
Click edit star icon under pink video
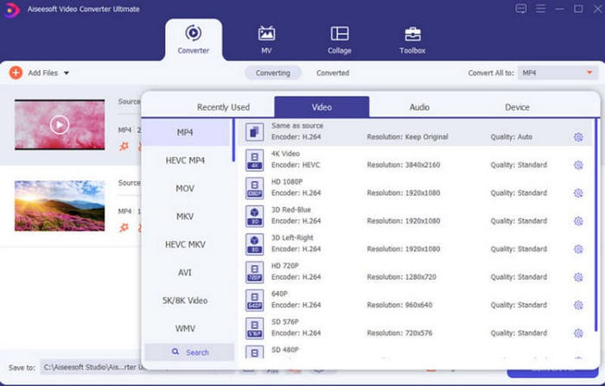point(124,146)
